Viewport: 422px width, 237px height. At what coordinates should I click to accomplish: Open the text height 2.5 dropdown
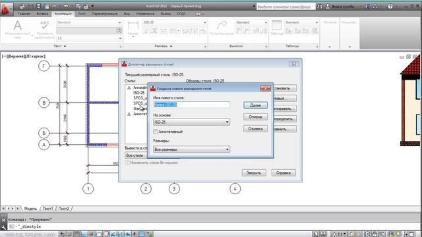point(89,38)
